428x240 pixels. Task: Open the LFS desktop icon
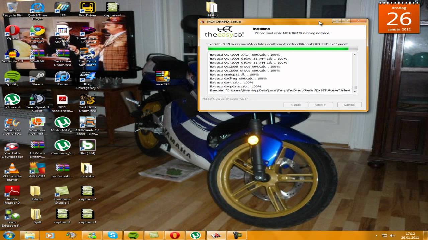pos(63,9)
